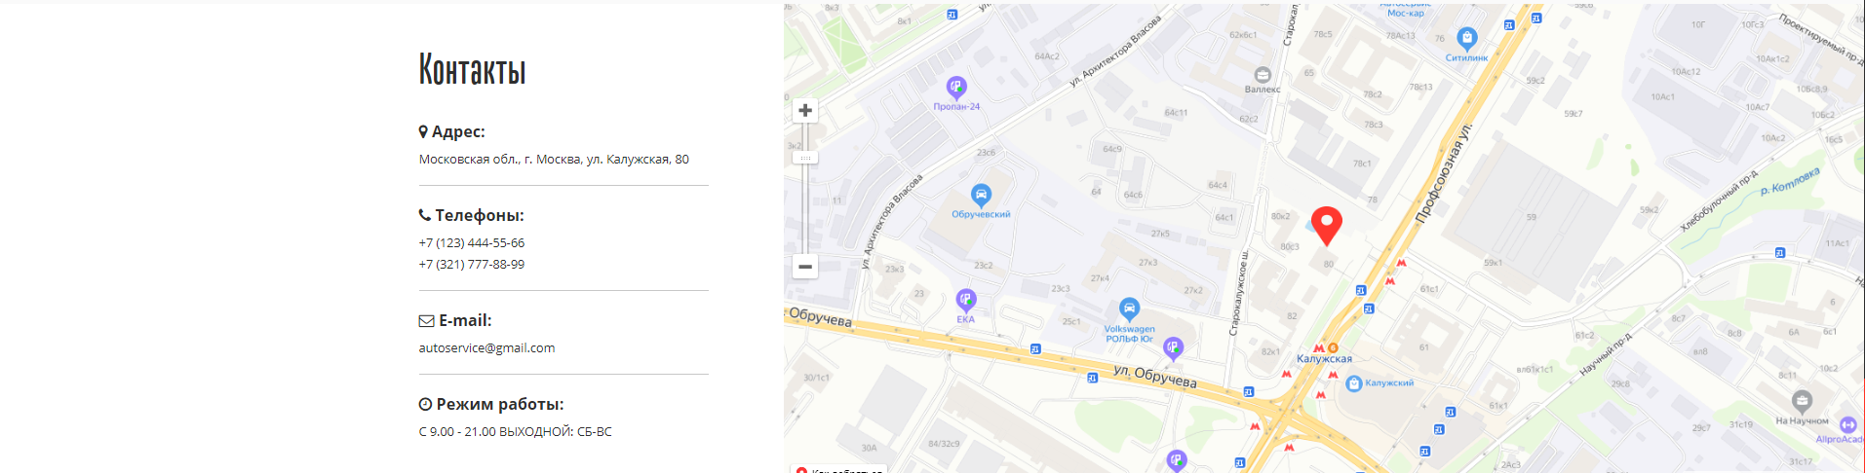Screen dimensions: 1865x473
Task: Click the address text Калужская, 80
Action: click(x=647, y=159)
